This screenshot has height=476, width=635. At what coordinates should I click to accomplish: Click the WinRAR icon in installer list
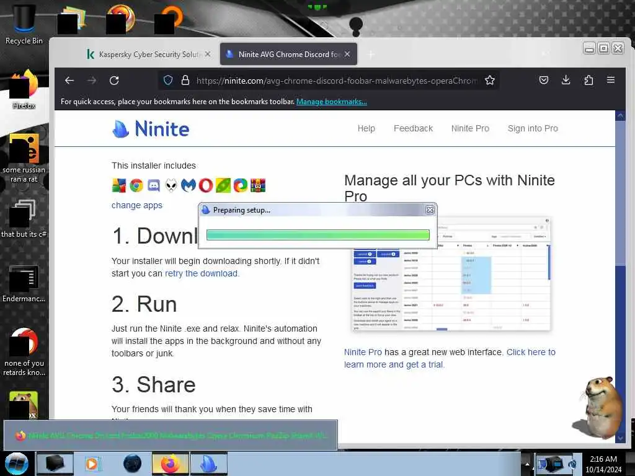click(x=258, y=185)
